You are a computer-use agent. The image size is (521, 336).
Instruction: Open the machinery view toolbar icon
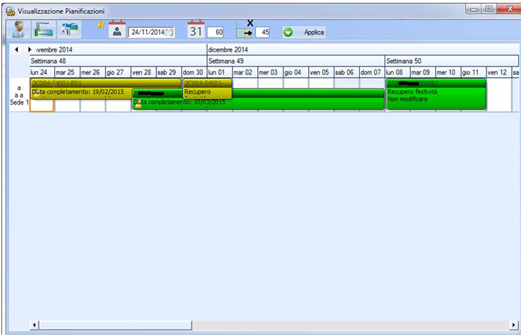69,29
